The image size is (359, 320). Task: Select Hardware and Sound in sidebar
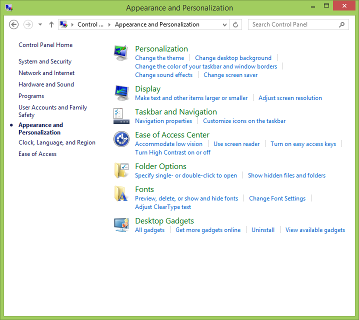tap(46, 84)
